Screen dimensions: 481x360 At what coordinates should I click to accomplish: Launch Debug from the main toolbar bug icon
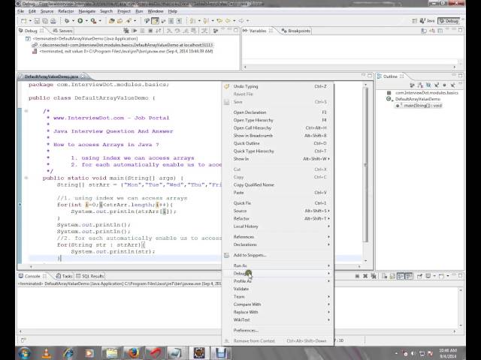67,21
